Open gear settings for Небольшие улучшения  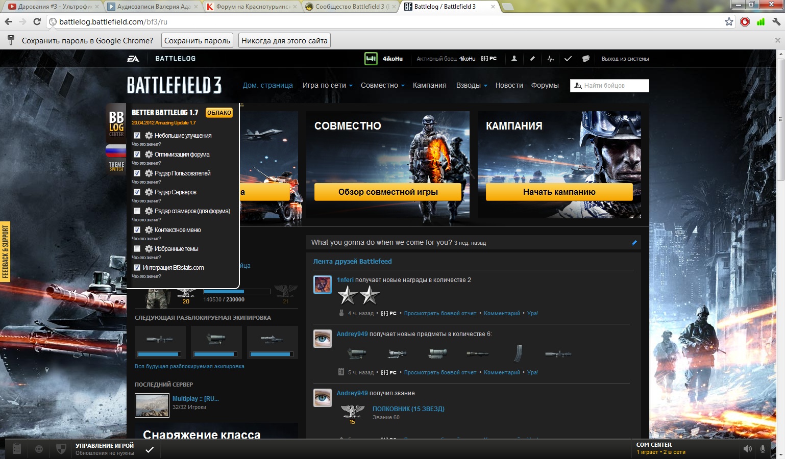click(149, 136)
